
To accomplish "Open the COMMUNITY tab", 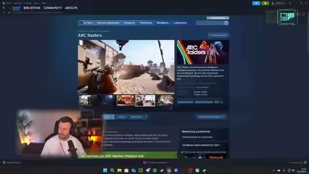I will [53, 8].
